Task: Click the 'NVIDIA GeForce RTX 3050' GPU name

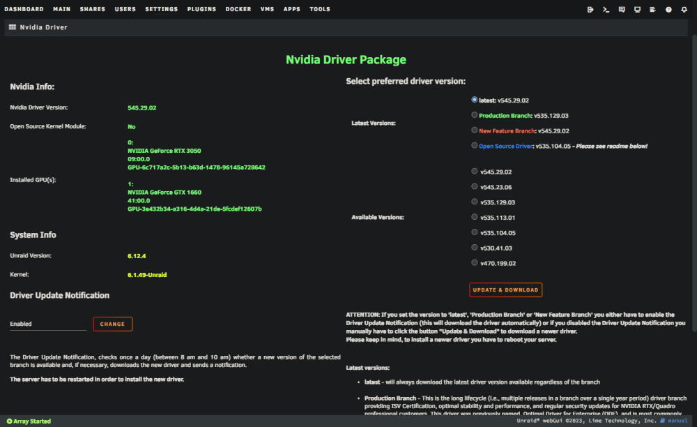Action: pyautogui.click(x=164, y=151)
